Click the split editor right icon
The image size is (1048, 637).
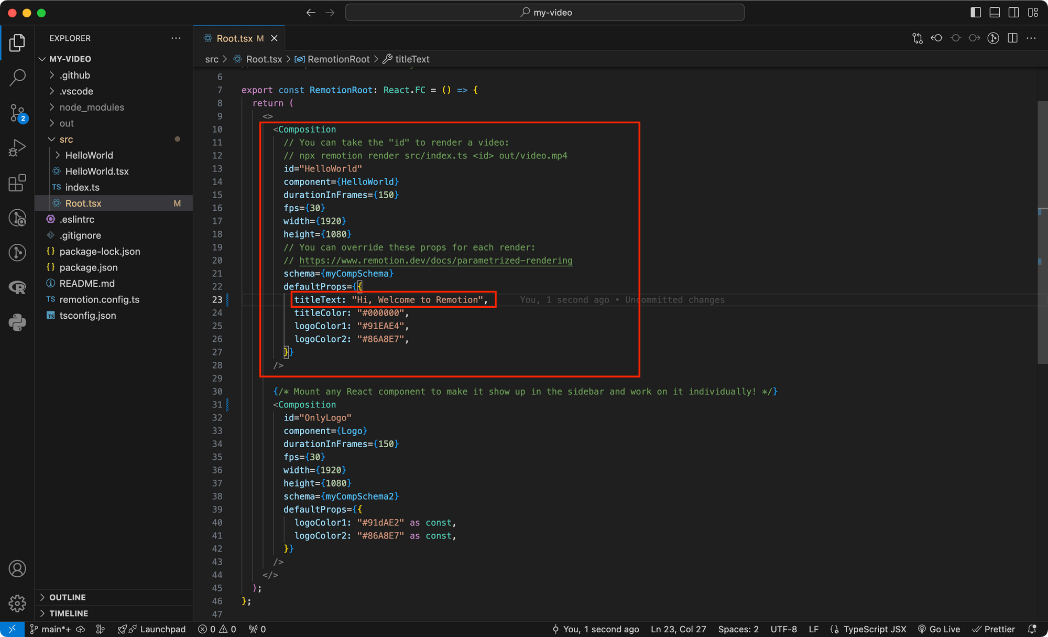pyautogui.click(x=1012, y=38)
